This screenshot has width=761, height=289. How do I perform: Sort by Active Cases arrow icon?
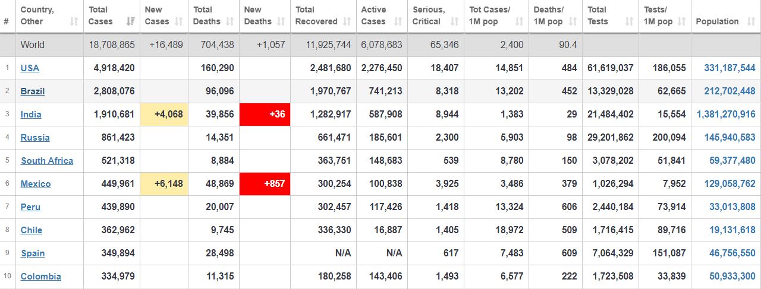398,21
